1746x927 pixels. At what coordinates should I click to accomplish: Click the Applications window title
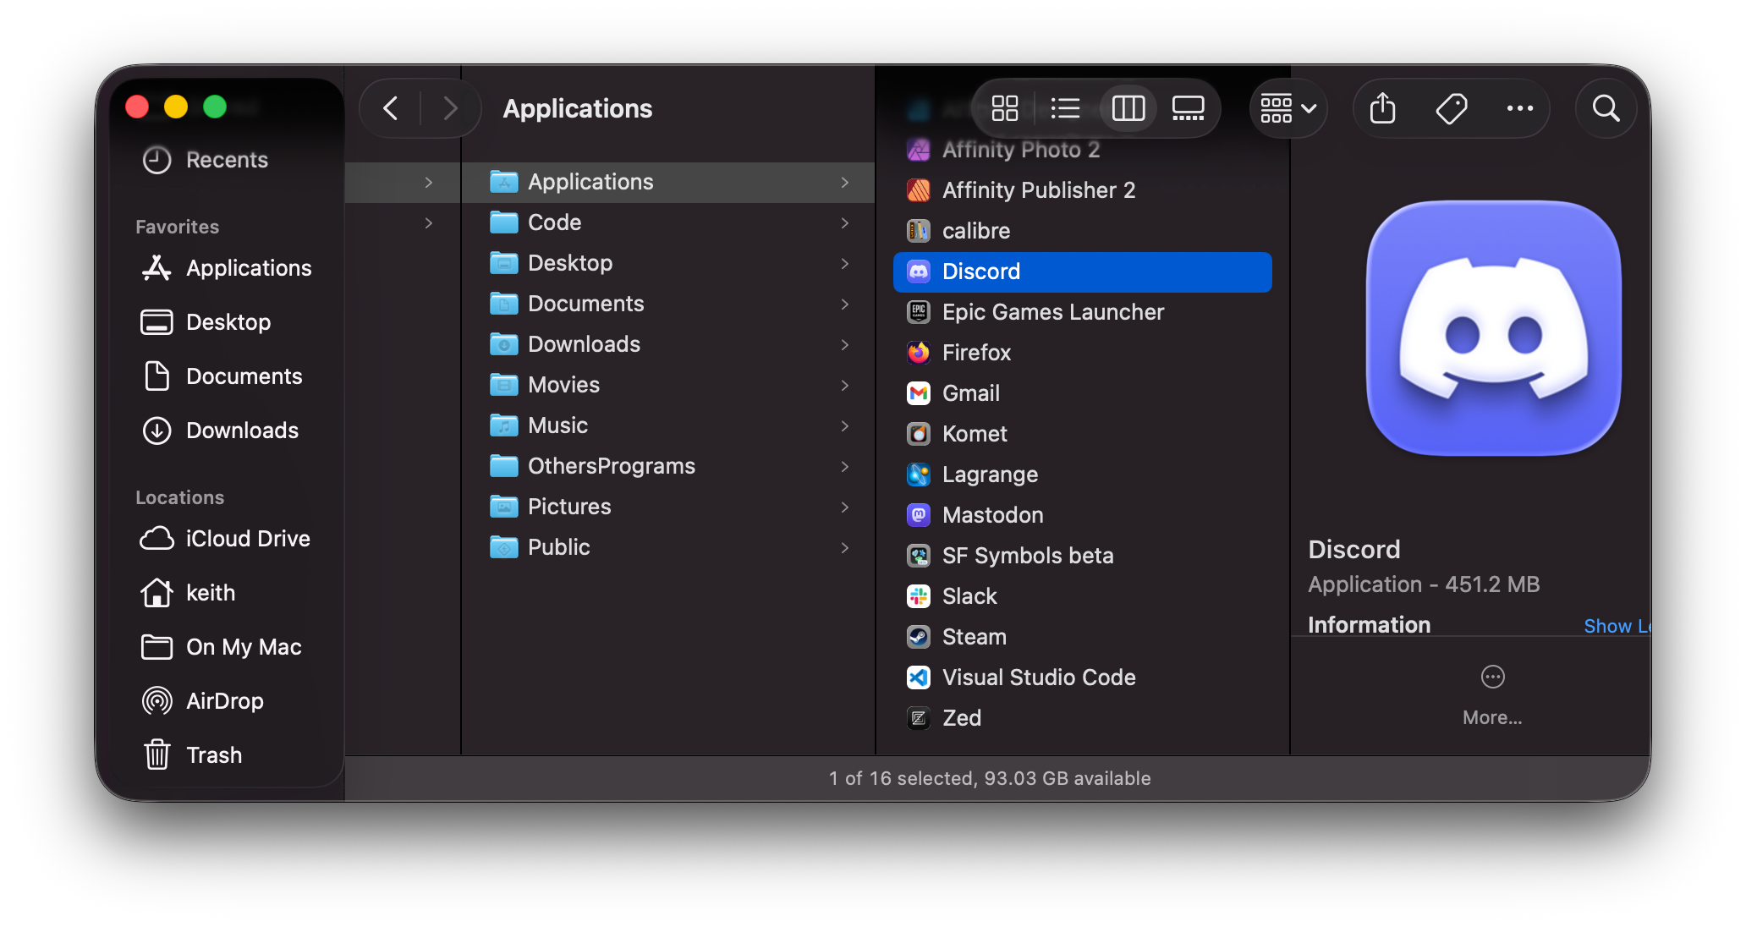pos(578,108)
